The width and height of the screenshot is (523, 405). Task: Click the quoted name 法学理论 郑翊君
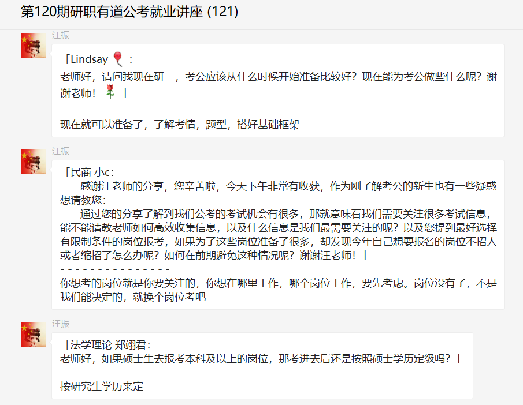tap(110, 345)
